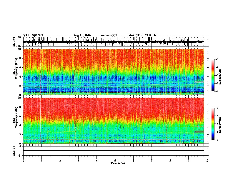The width and height of the screenshot is (233, 180).
Task: Click the "5" tick on the ch.3(V) axis
Action: pos(20,146)
